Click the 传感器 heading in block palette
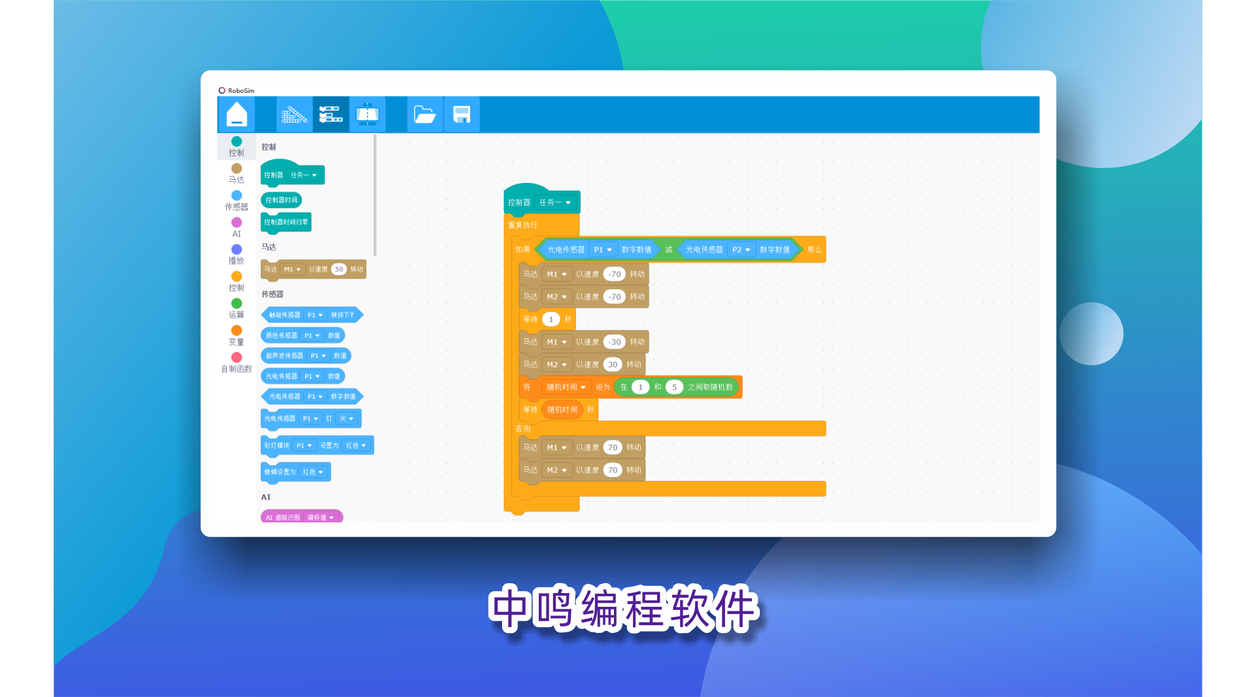This screenshot has height=697, width=1256. tap(273, 294)
